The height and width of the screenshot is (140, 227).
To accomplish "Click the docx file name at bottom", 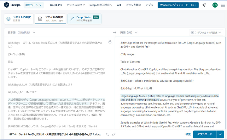I will (55, 134).
